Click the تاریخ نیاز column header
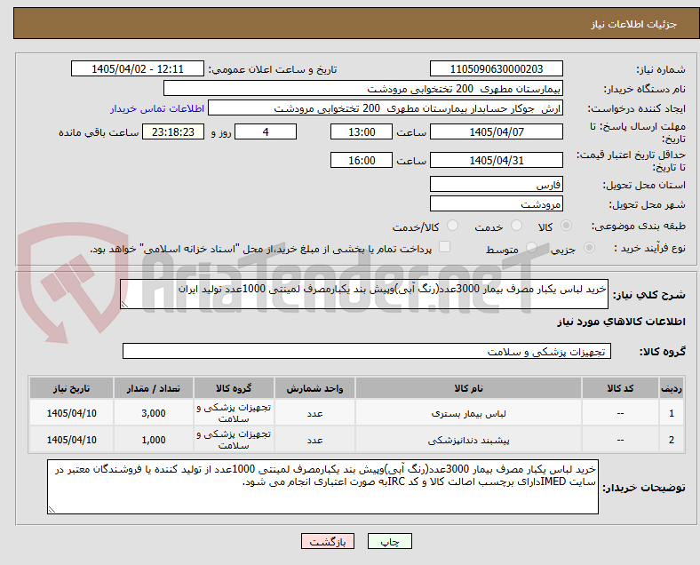Viewport: 700px width, 565px height. pyautogui.click(x=71, y=388)
